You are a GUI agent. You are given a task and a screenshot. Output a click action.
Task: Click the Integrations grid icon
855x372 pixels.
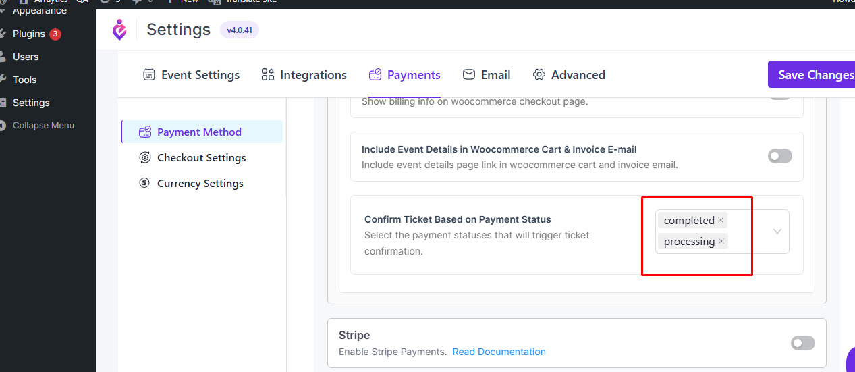point(268,75)
